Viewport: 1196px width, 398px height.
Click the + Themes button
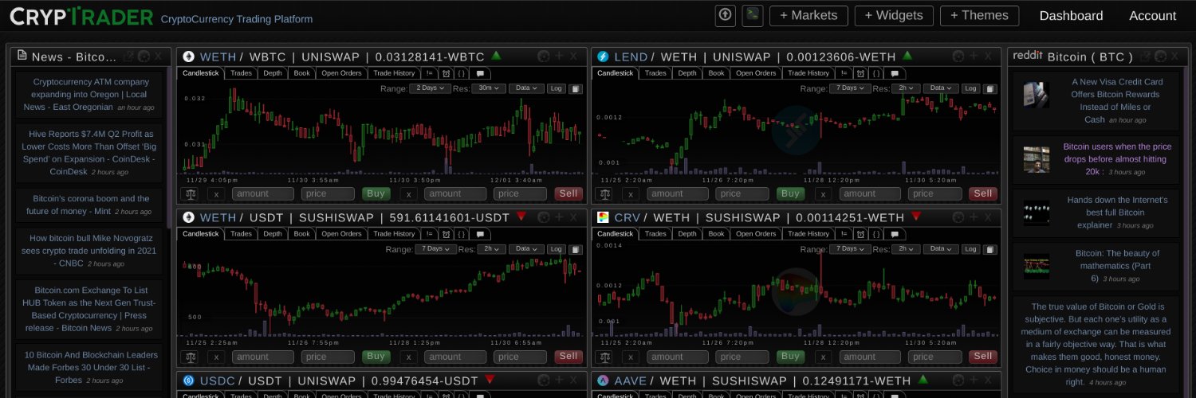tap(979, 16)
